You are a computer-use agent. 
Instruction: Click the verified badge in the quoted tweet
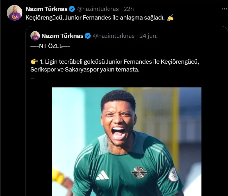click(88, 36)
